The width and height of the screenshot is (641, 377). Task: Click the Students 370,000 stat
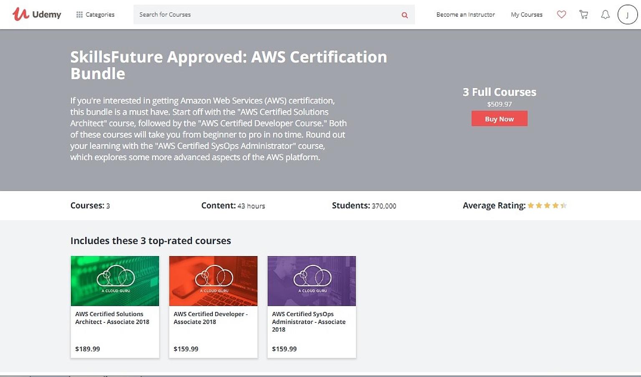click(x=363, y=205)
